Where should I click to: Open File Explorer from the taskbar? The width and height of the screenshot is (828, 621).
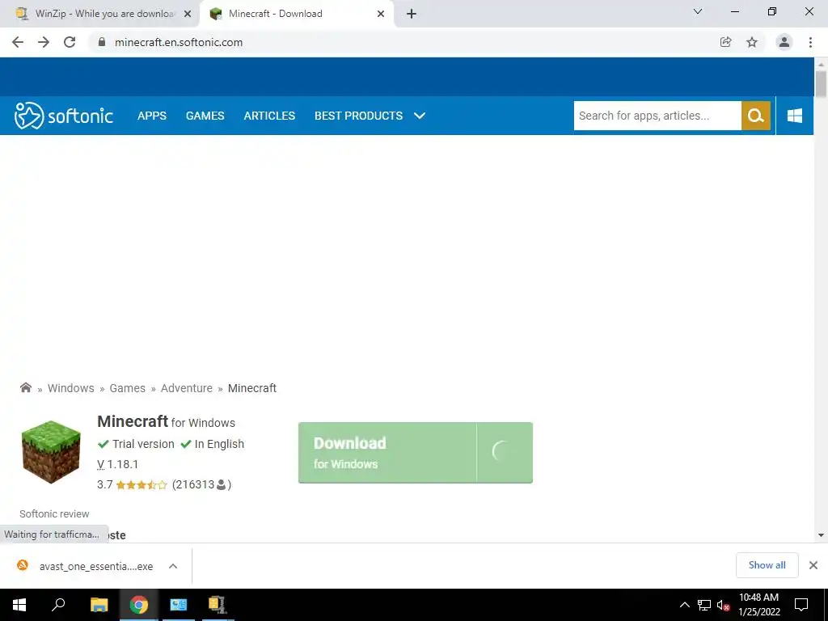[99, 605]
